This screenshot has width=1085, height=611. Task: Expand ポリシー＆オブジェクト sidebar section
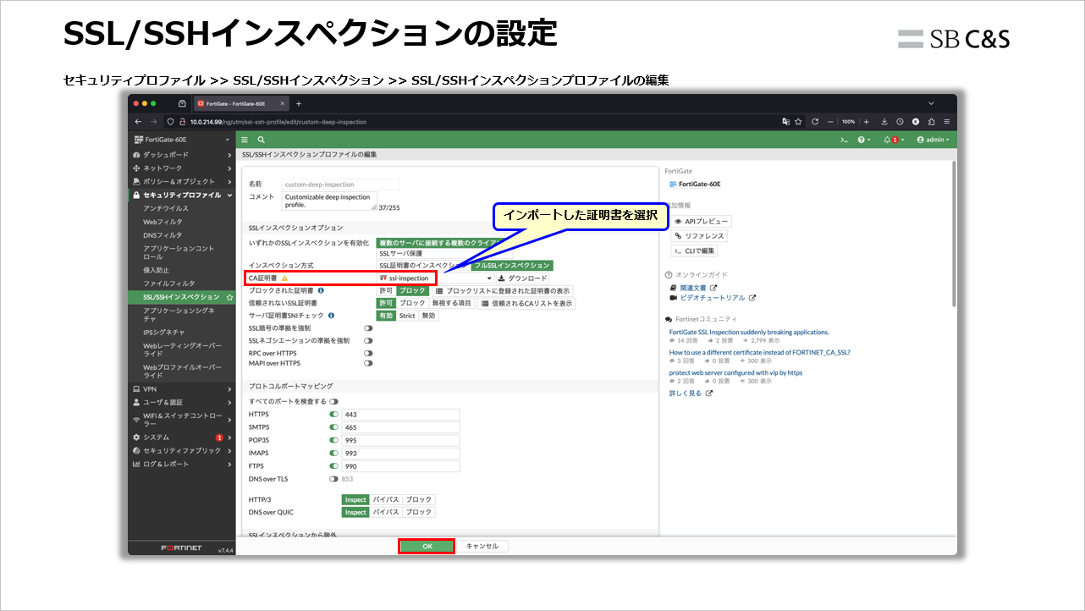pos(181,182)
